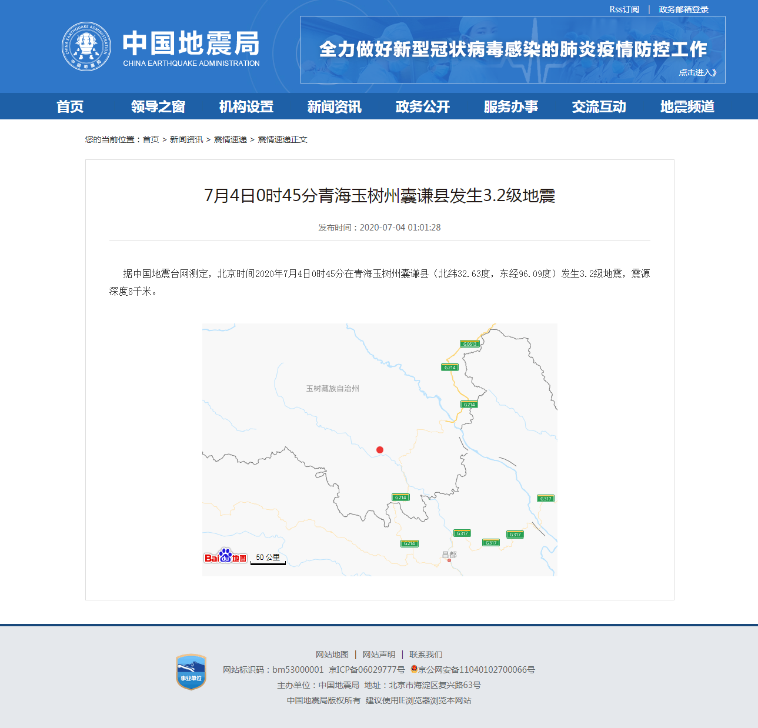Click the G0613 highway marker on the map
758x728 pixels.
pyautogui.click(x=469, y=344)
